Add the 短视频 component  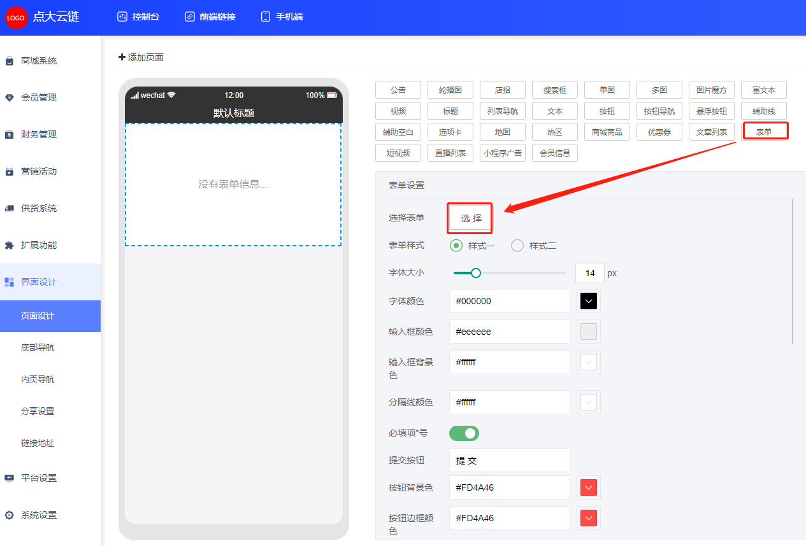click(398, 153)
